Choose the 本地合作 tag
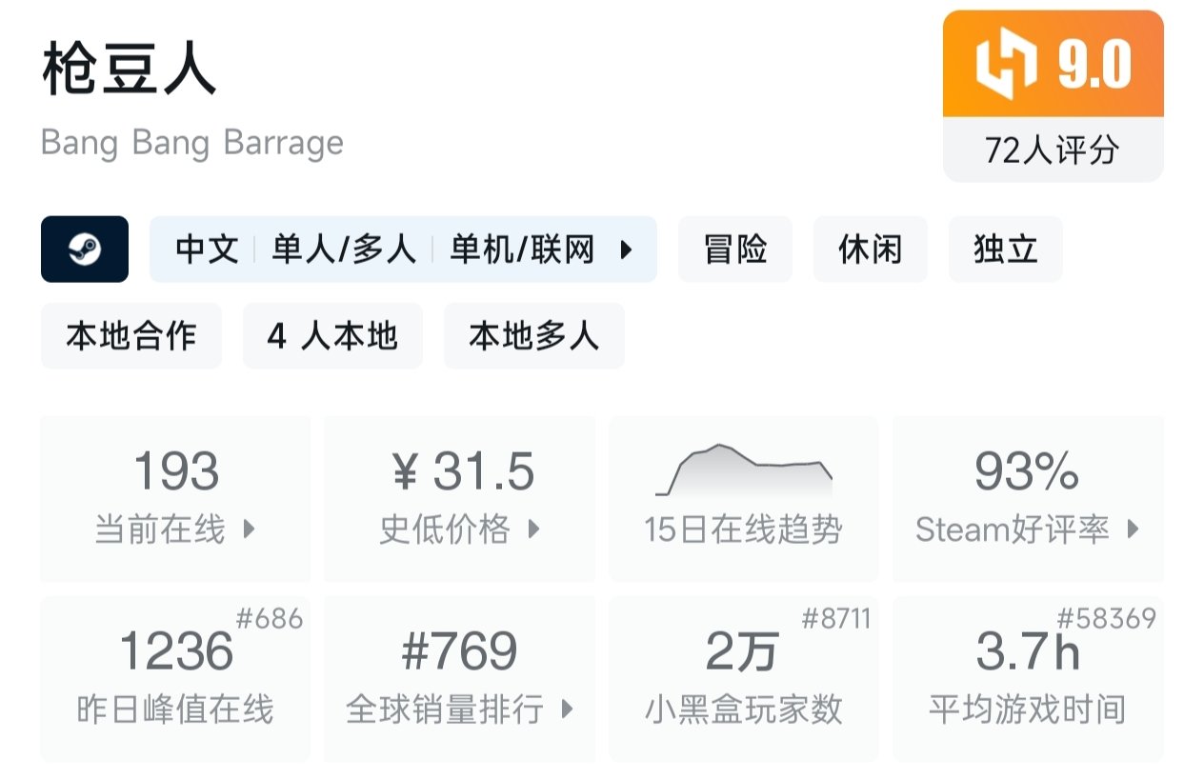1204x779 pixels. [x=131, y=335]
